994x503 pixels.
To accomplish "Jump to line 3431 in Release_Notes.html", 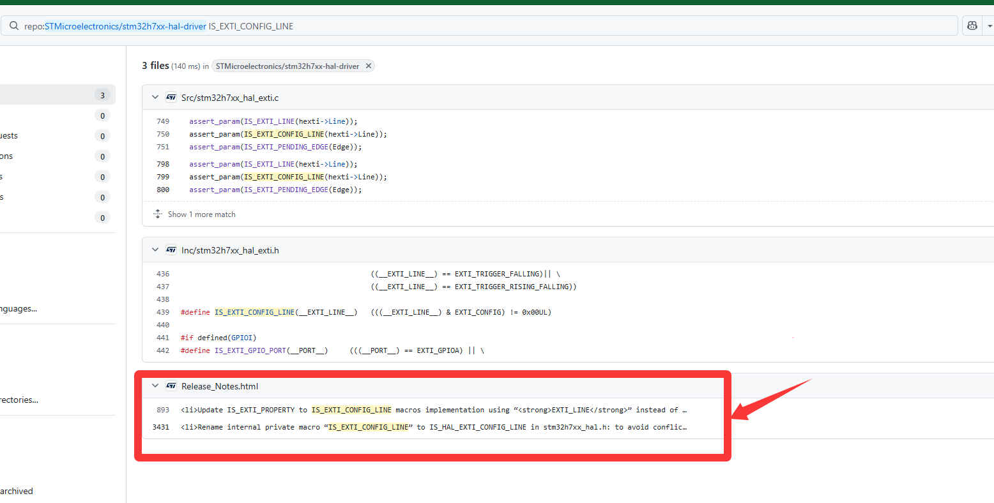I will tap(161, 427).
